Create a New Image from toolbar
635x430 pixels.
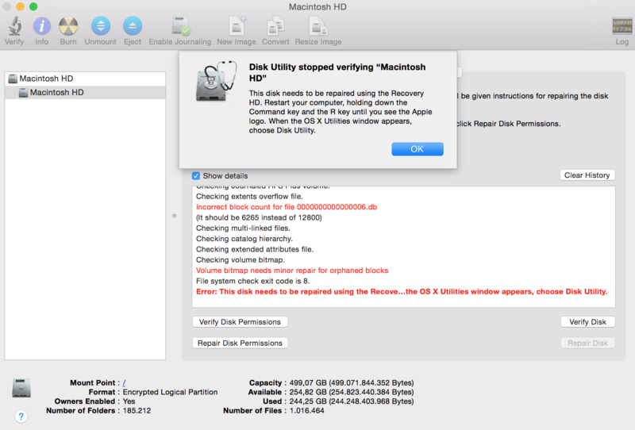[237, 26]
